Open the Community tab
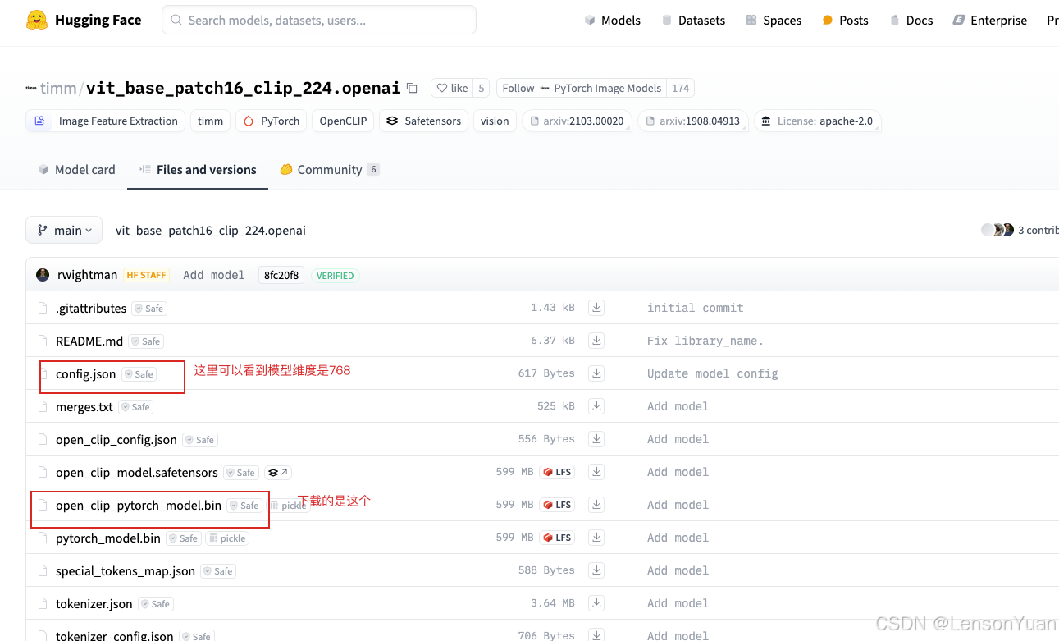The height and width of the screenshot is (641, 1059). [330, 169]
